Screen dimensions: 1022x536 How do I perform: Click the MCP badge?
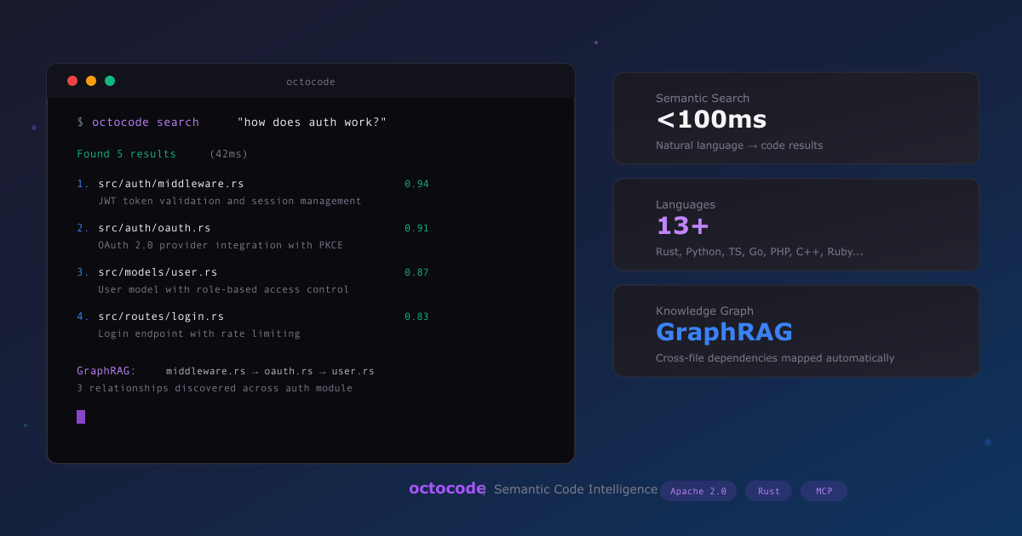[x=823, y=491]
